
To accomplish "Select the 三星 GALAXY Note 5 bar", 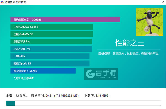I will pos(51,27).
